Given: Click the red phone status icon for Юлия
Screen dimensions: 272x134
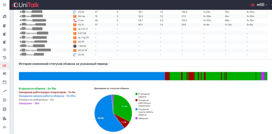Looking at the screenshot, I should [x=75, y=20].
